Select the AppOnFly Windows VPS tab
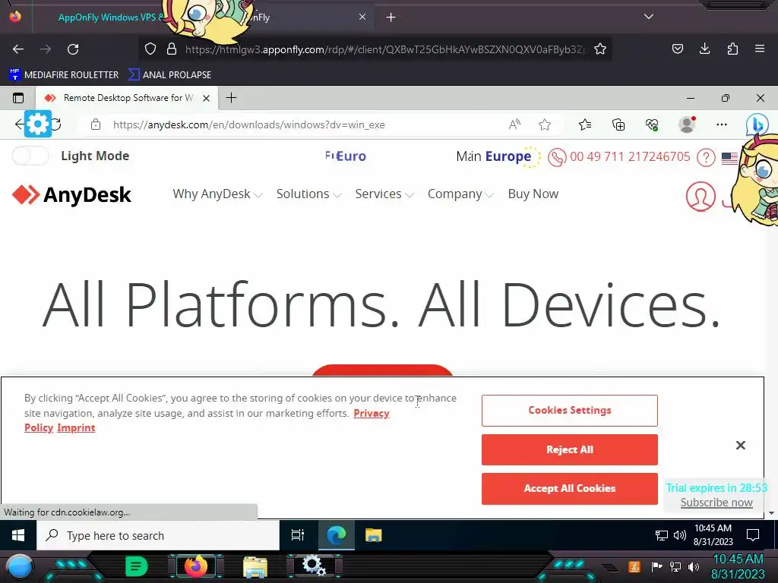778x583 pixels. click(110, 17)
